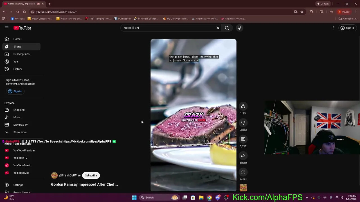Go back in the browser

point(4,12)
